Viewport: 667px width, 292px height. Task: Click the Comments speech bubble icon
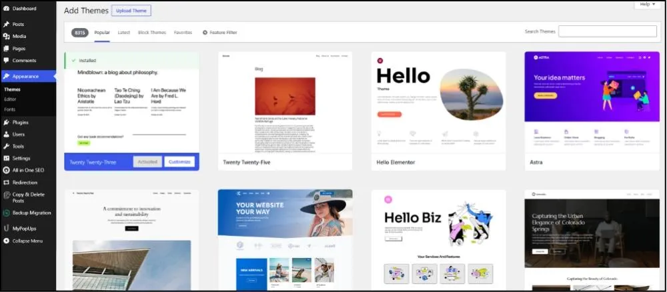(x=7, y=61)
